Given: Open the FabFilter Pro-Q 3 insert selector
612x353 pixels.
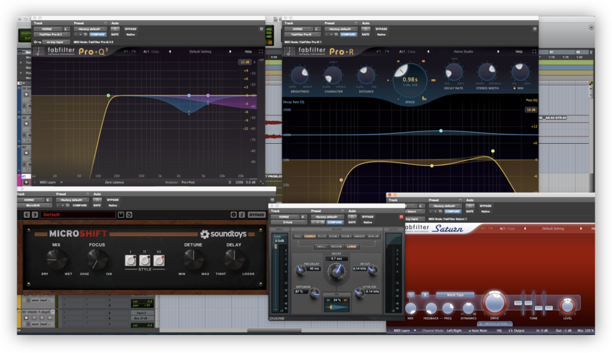Looking at the screenshot, I should coord(51,34).
